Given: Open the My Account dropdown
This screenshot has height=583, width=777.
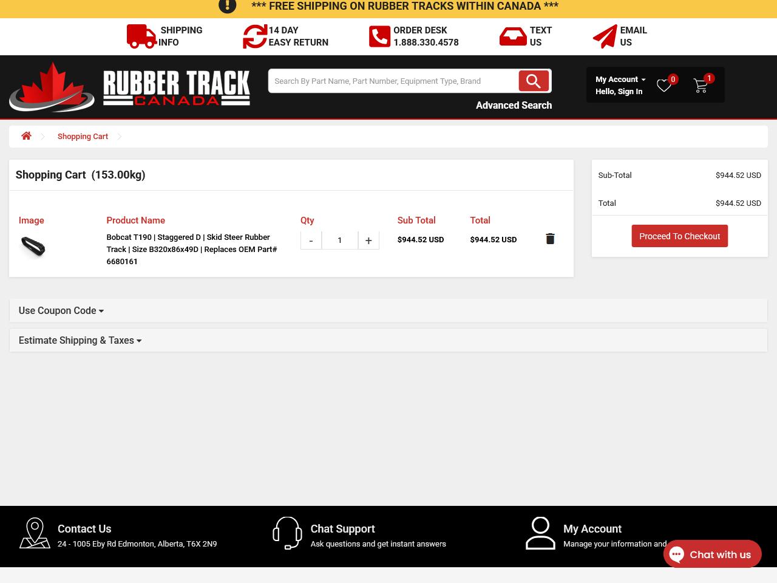Looking at the screenshot, I should point(620,80).
